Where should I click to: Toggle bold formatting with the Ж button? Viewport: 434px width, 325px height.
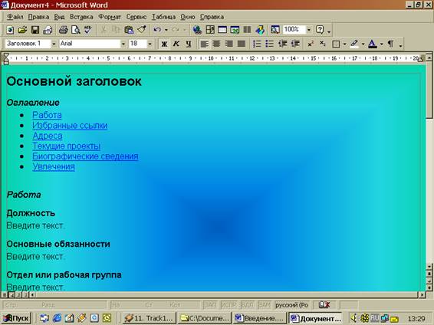click(x=164, y=44)
